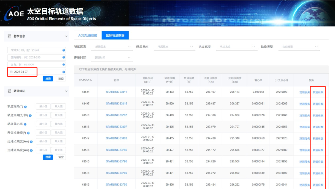Click the help icon beside 轨道倾角 label
Image resolution: width=335 pixels, height=189 pixels.
click(25, 107)
